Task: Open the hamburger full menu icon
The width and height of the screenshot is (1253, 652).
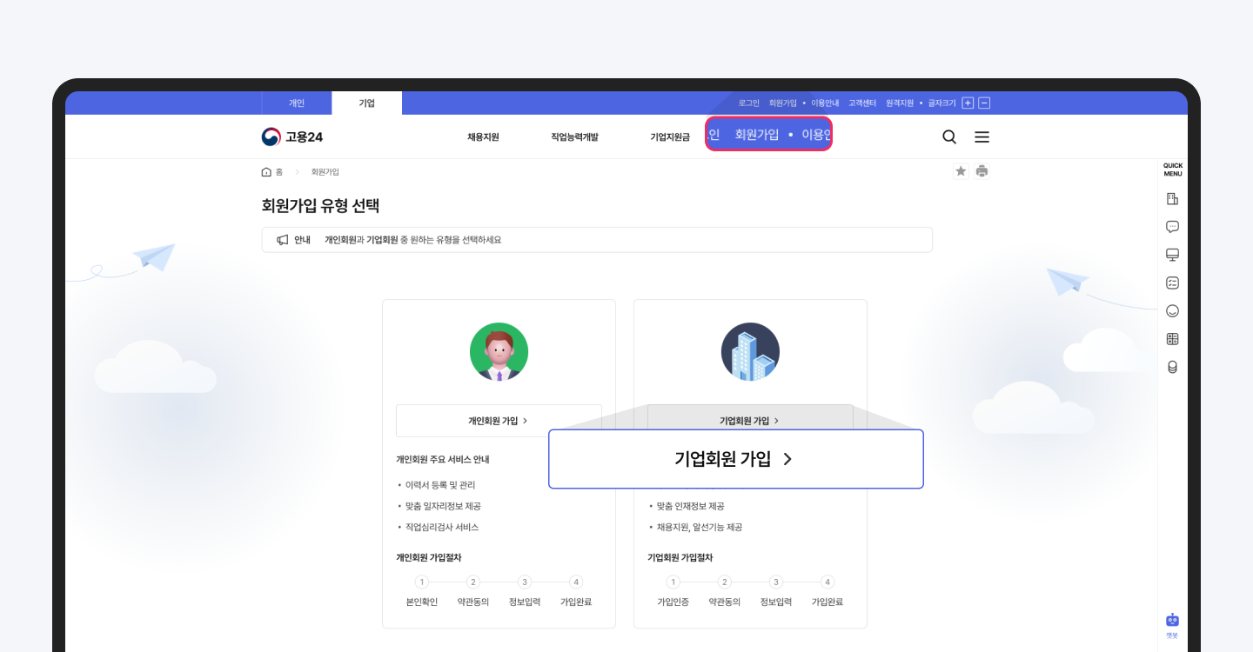Action: pyautogui.click(x=982, y=137)
